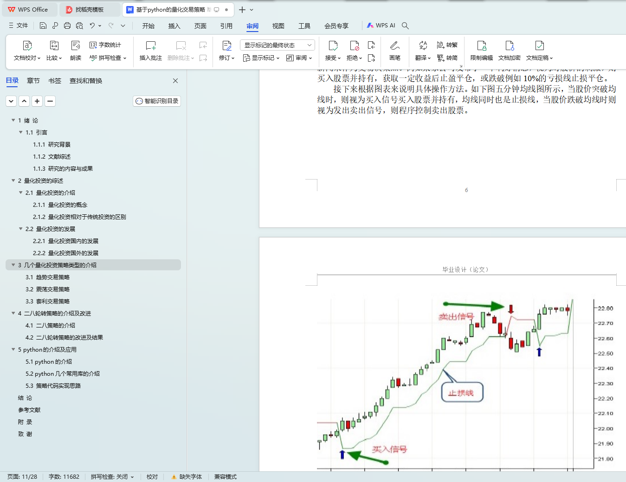626x482 pixels.
Task: Click 插入批注 to insert a comment
Action: 151,51
